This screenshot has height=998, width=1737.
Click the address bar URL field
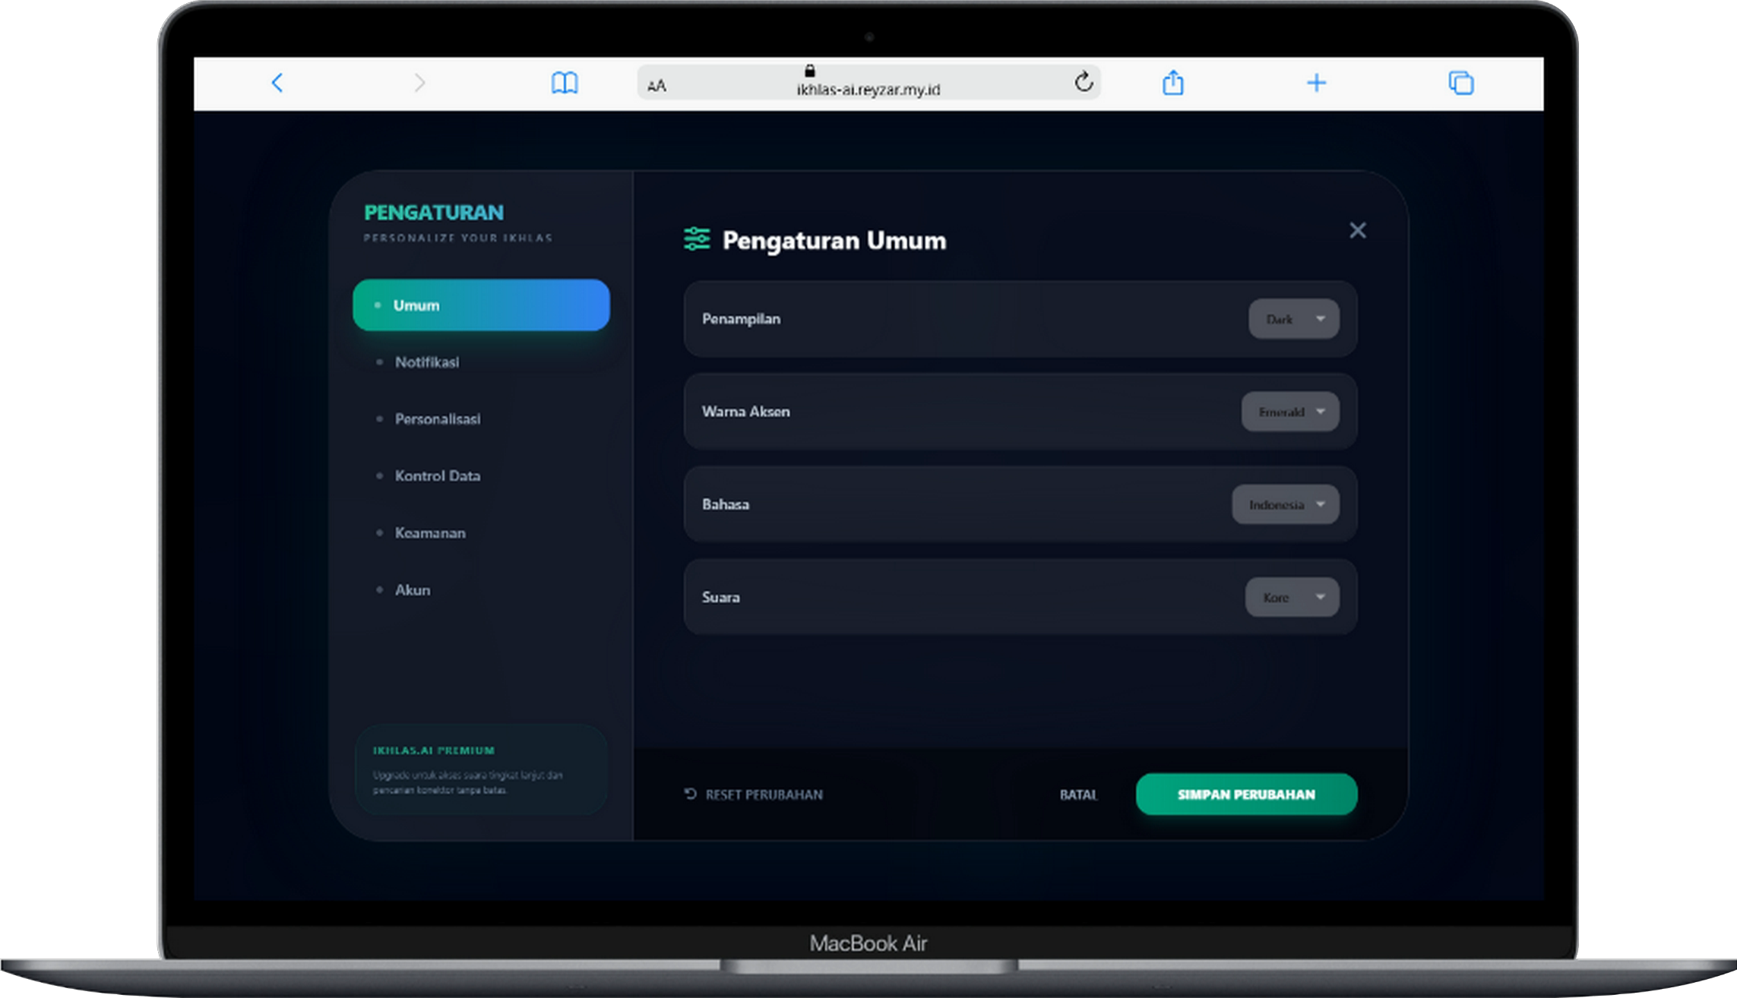868,90
